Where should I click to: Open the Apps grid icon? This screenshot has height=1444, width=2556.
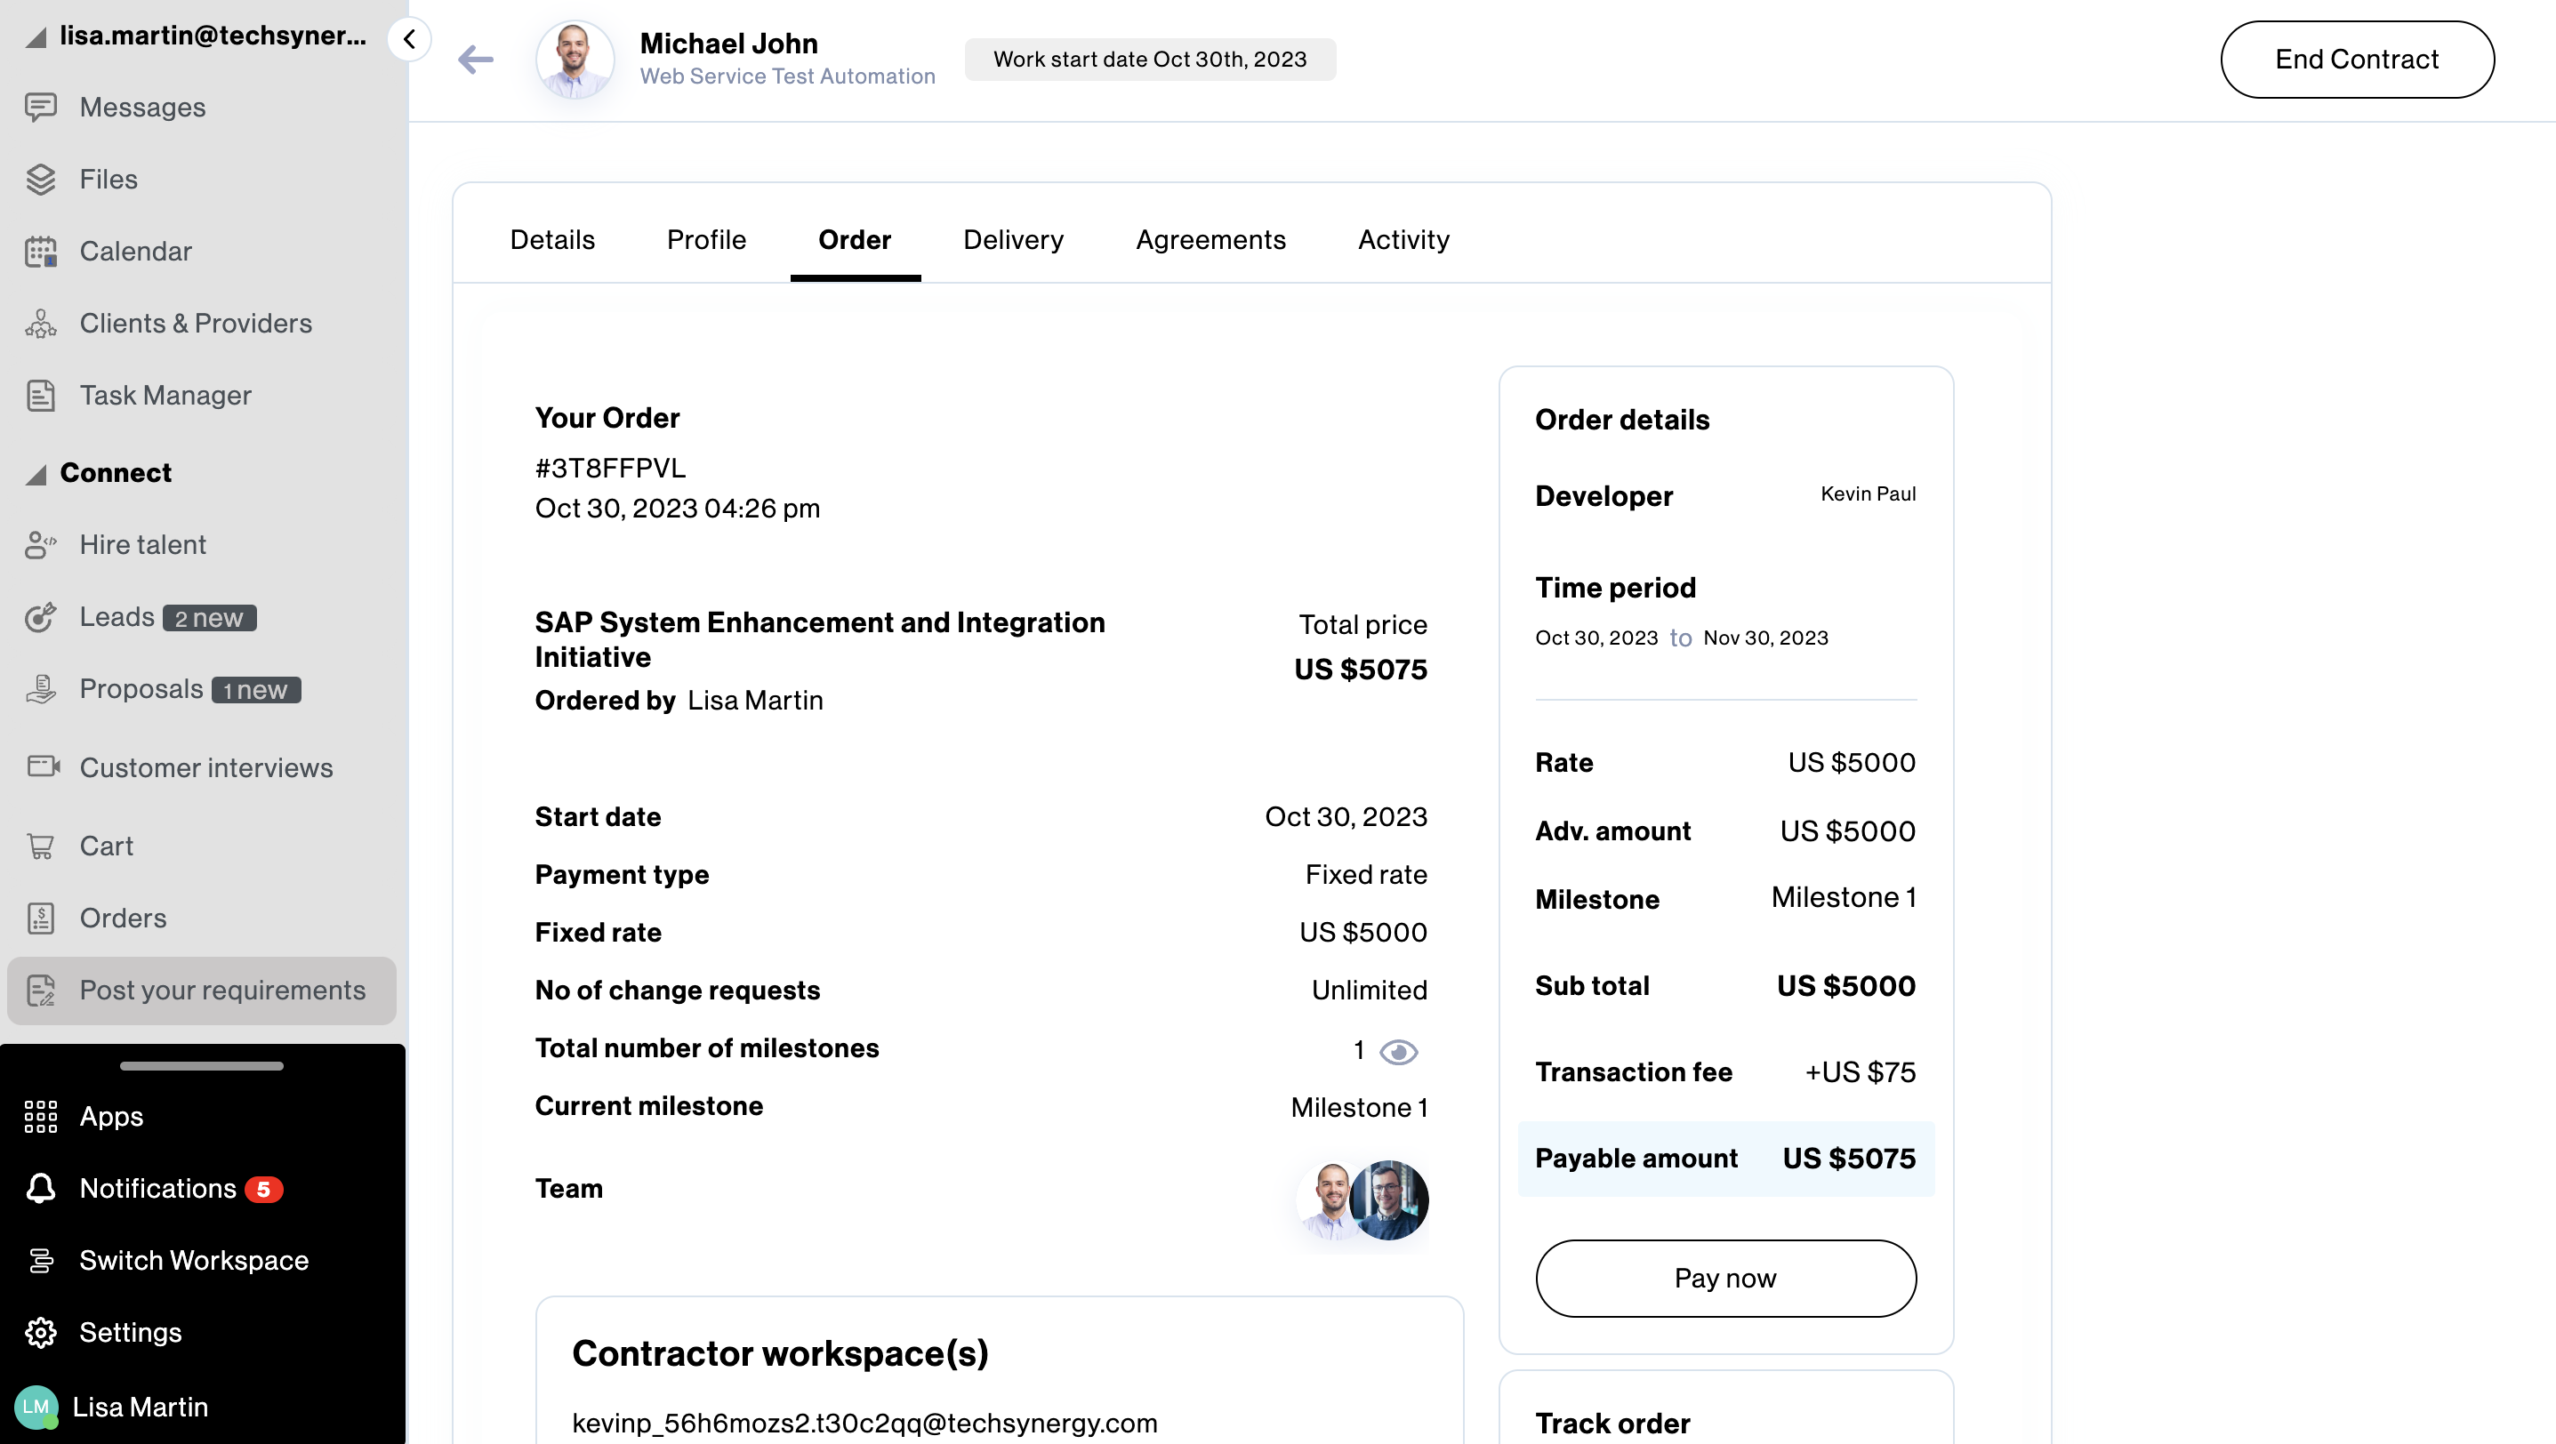pyautogui.click(x=41, y=1117)
